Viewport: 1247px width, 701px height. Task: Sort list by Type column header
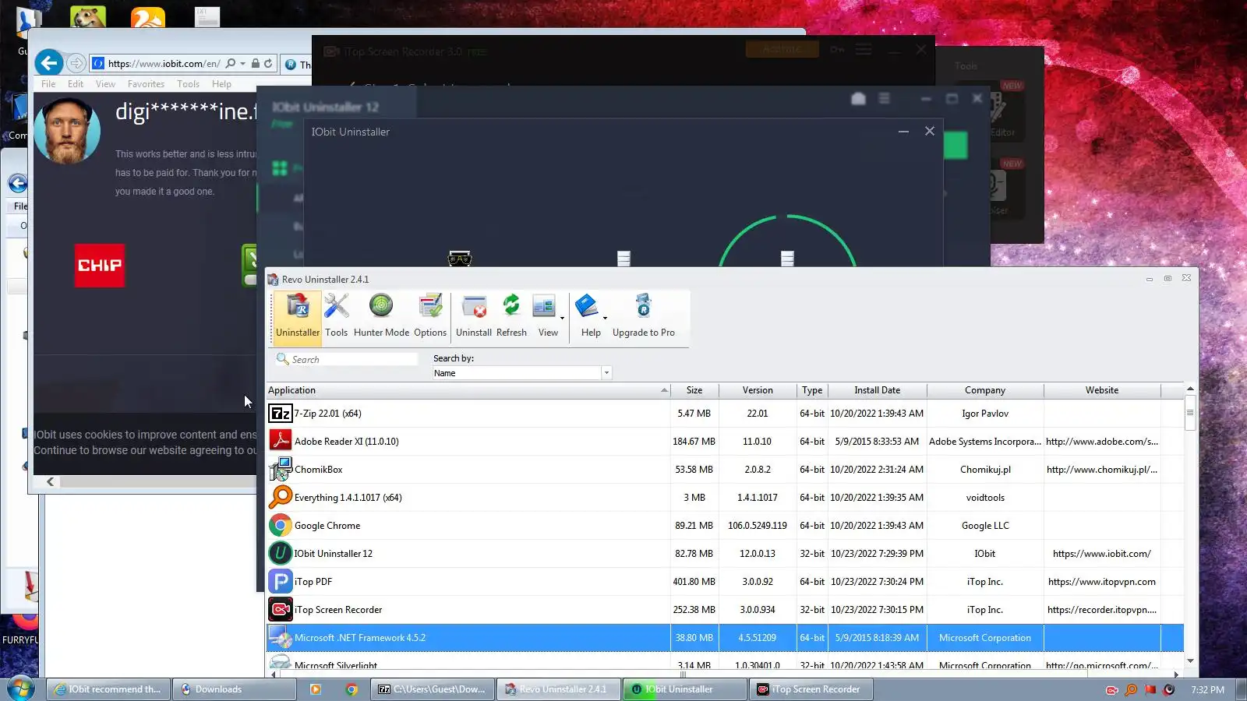point(812,390)
